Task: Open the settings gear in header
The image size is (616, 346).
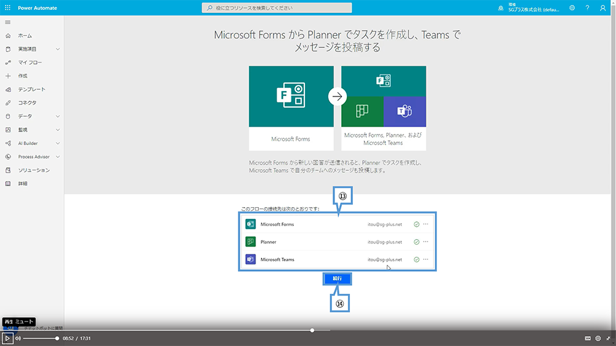Action: (572, 8)
